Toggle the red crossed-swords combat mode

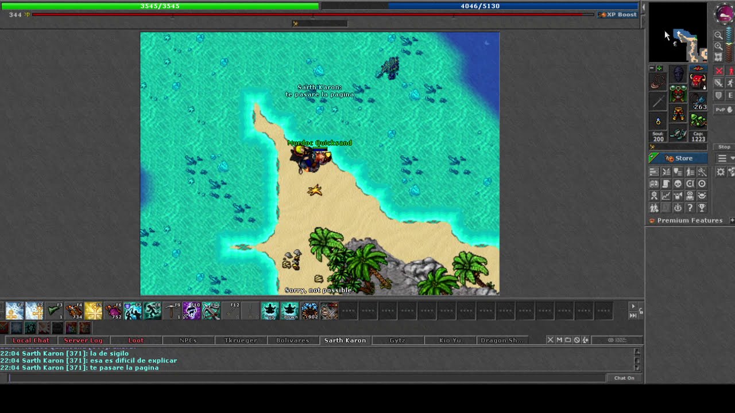pos(718,71)
